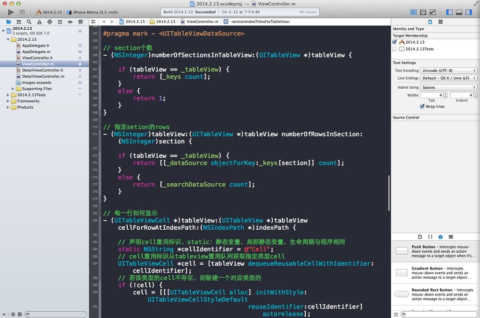Hide the Utilities pane
This screenshot has width=480, height=318.
(468, 12)
